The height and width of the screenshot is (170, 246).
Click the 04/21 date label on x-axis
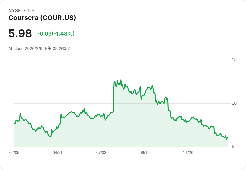click(x=58, y=153)
